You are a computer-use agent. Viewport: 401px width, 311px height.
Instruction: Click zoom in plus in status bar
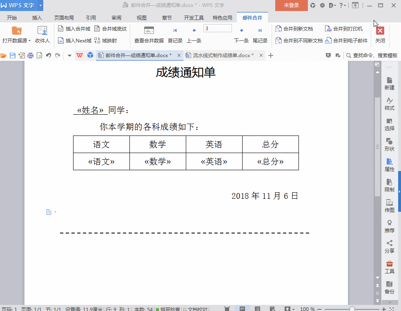[x=384, y=309]
